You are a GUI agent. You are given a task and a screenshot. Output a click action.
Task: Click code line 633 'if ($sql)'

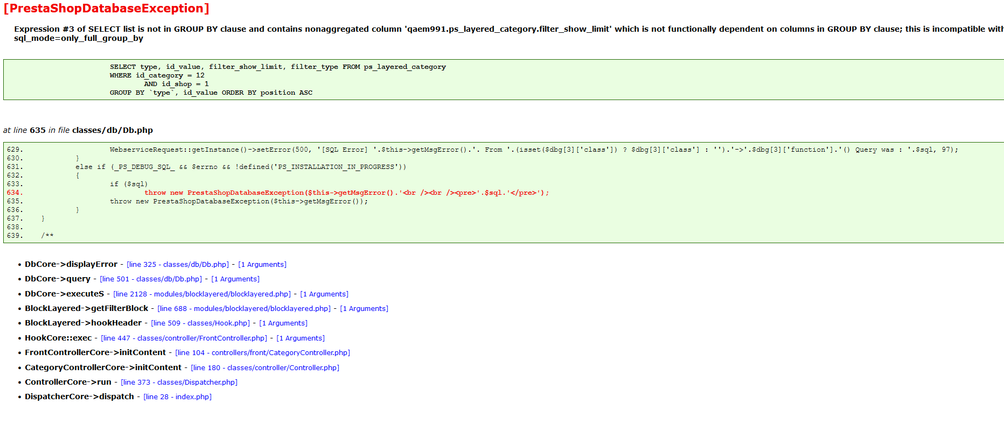point(129,184)
